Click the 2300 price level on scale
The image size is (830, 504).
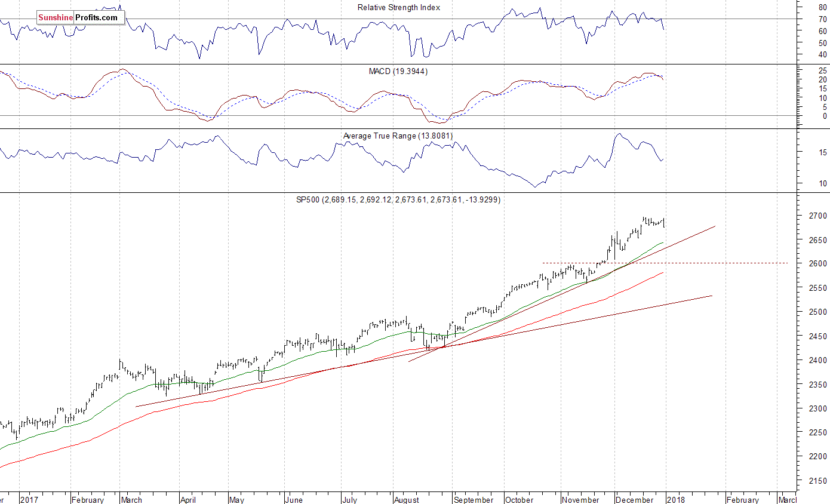[819, 408]
